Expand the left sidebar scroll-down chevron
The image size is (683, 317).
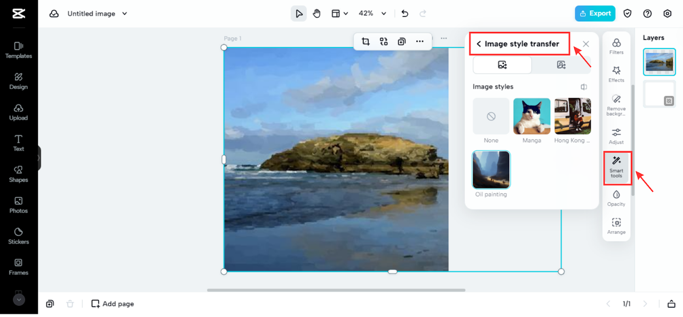click(19, 300)
